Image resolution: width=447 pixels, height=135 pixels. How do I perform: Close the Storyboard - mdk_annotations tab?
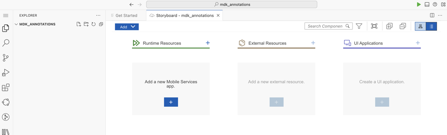point(218,16)
